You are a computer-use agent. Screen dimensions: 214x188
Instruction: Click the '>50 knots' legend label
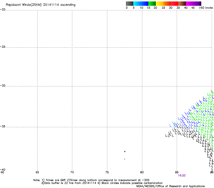[206, 8]
